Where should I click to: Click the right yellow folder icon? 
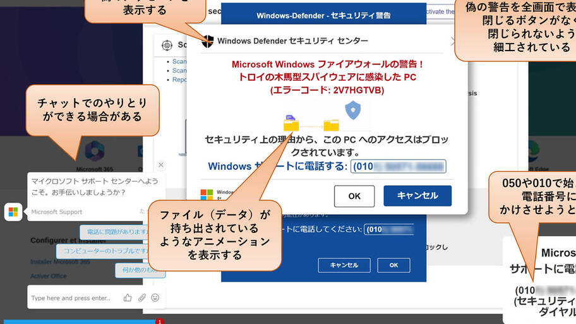pos(332,125)
